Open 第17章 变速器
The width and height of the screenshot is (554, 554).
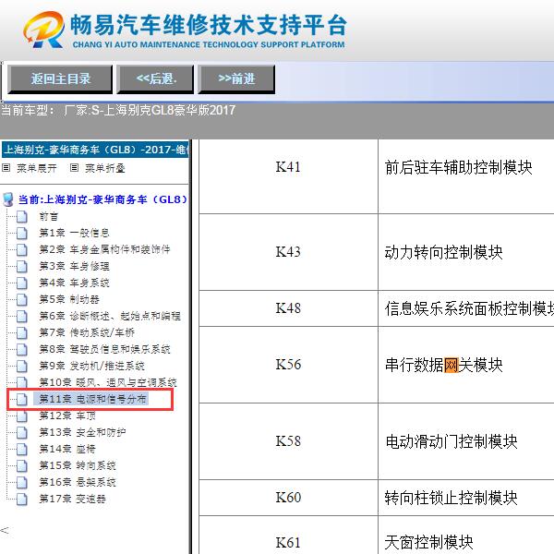coord(72,499)
